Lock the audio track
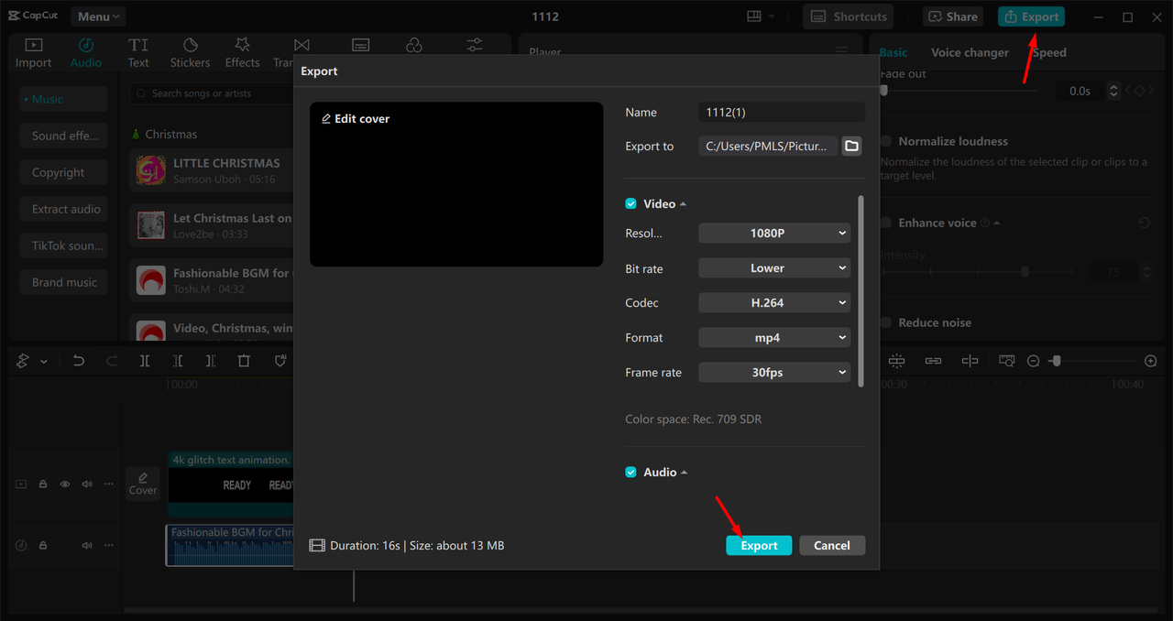 [43, 545]
